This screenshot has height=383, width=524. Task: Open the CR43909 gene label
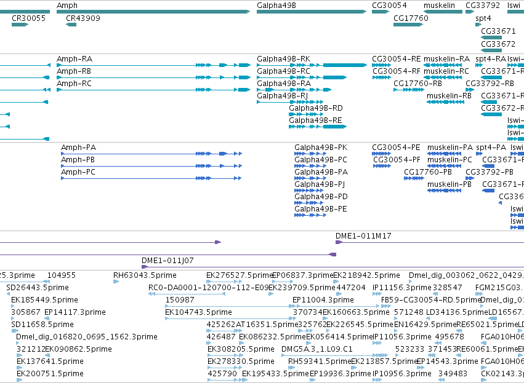pyautogui.click(x=83, y=18)
